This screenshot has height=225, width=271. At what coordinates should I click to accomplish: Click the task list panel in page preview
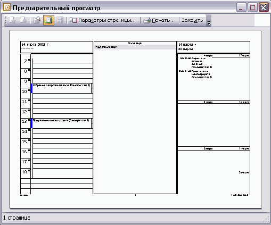click(135, 118)
